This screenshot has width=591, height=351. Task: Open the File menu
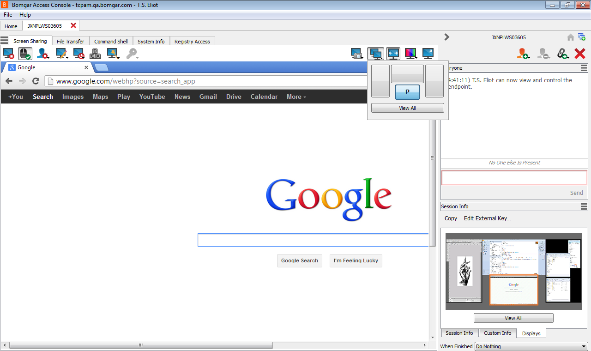8,15
